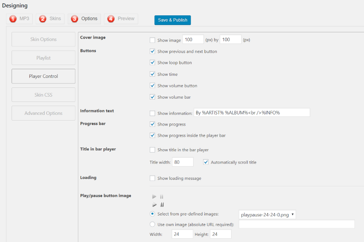
Task: Click the first gray play icon preview
Action: pos(154,197)
